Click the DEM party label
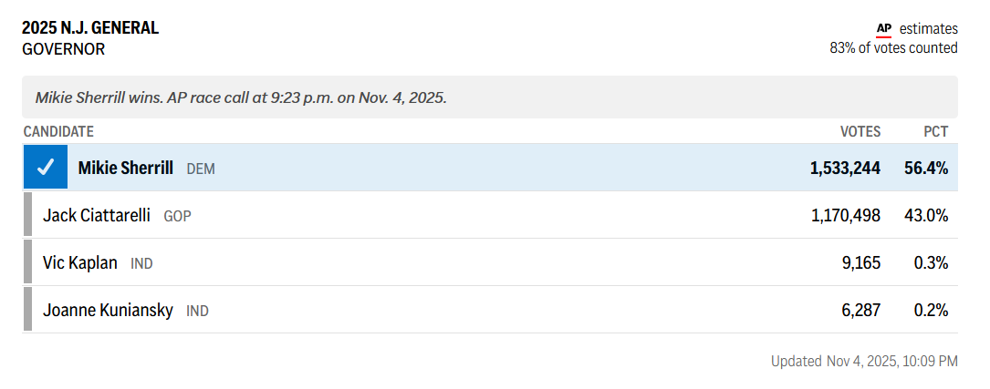 coord(201,169)
